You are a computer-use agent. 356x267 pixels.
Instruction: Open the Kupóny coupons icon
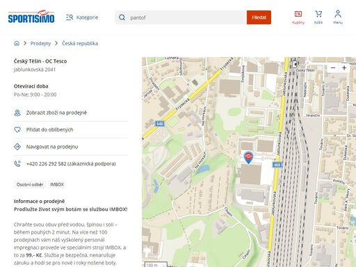pos(298,17)
